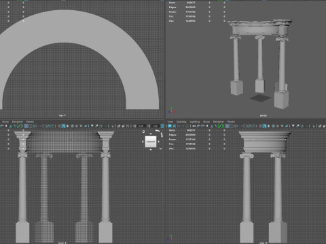
Task: Open Panels menu in front view panel
Action: (x=30, y=121)
